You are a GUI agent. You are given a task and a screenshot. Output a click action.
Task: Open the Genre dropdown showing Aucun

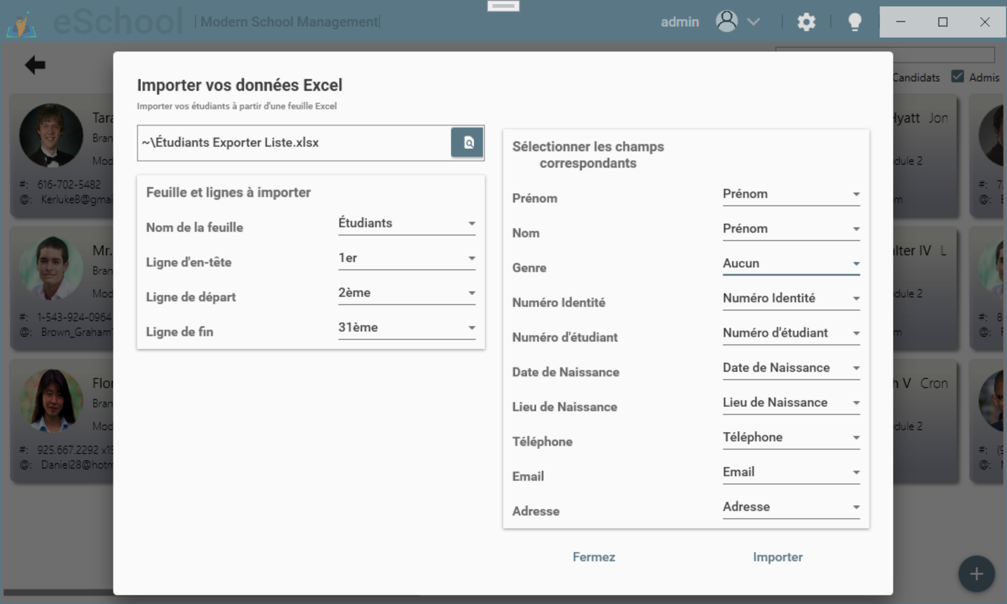pos(791,264)
